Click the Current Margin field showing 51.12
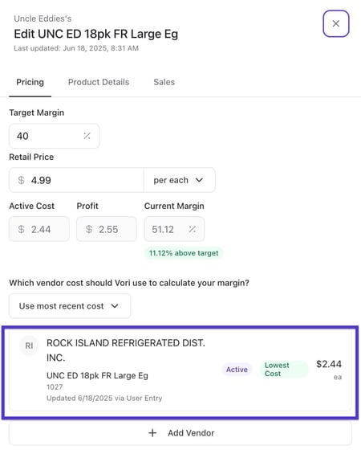Viewport: 361px width, 454px height. pos(174,229)
